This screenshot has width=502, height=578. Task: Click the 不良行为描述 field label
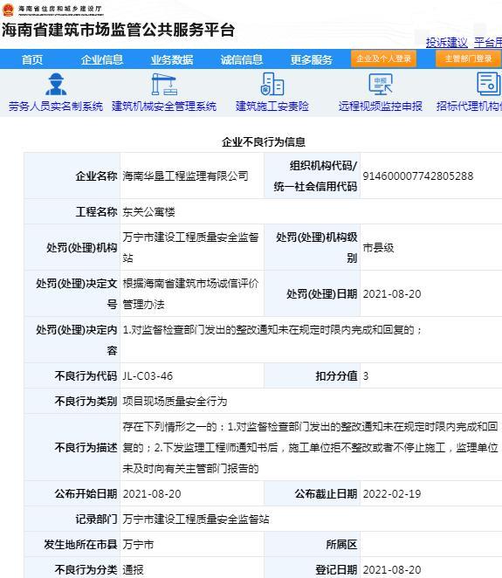[x=86, y=447]
